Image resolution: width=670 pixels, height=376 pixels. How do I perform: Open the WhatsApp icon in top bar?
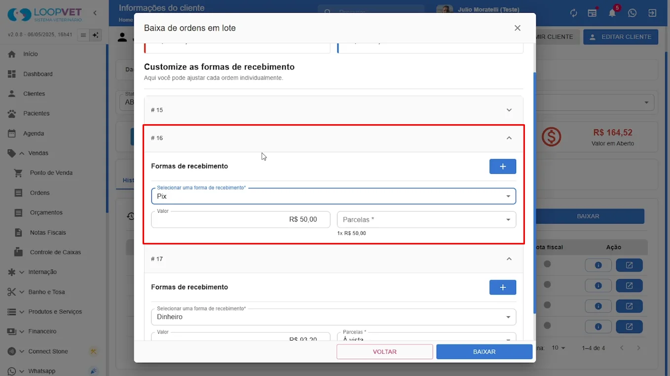tap(632, 13)
